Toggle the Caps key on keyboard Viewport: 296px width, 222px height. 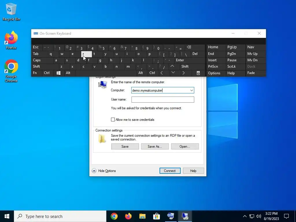coord(42,60)
